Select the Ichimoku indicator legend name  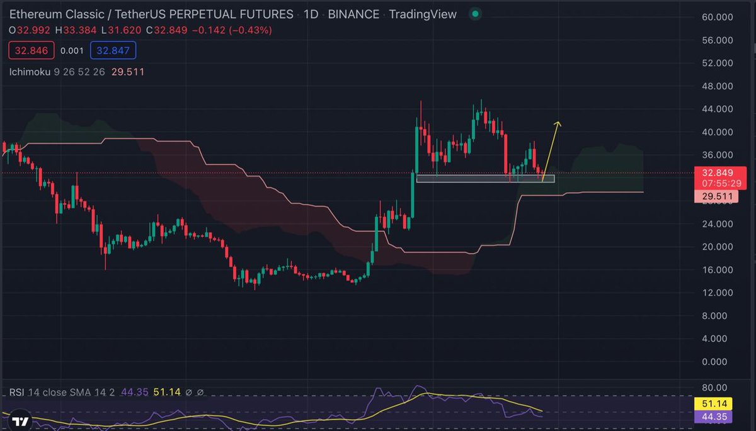point(30,72)
